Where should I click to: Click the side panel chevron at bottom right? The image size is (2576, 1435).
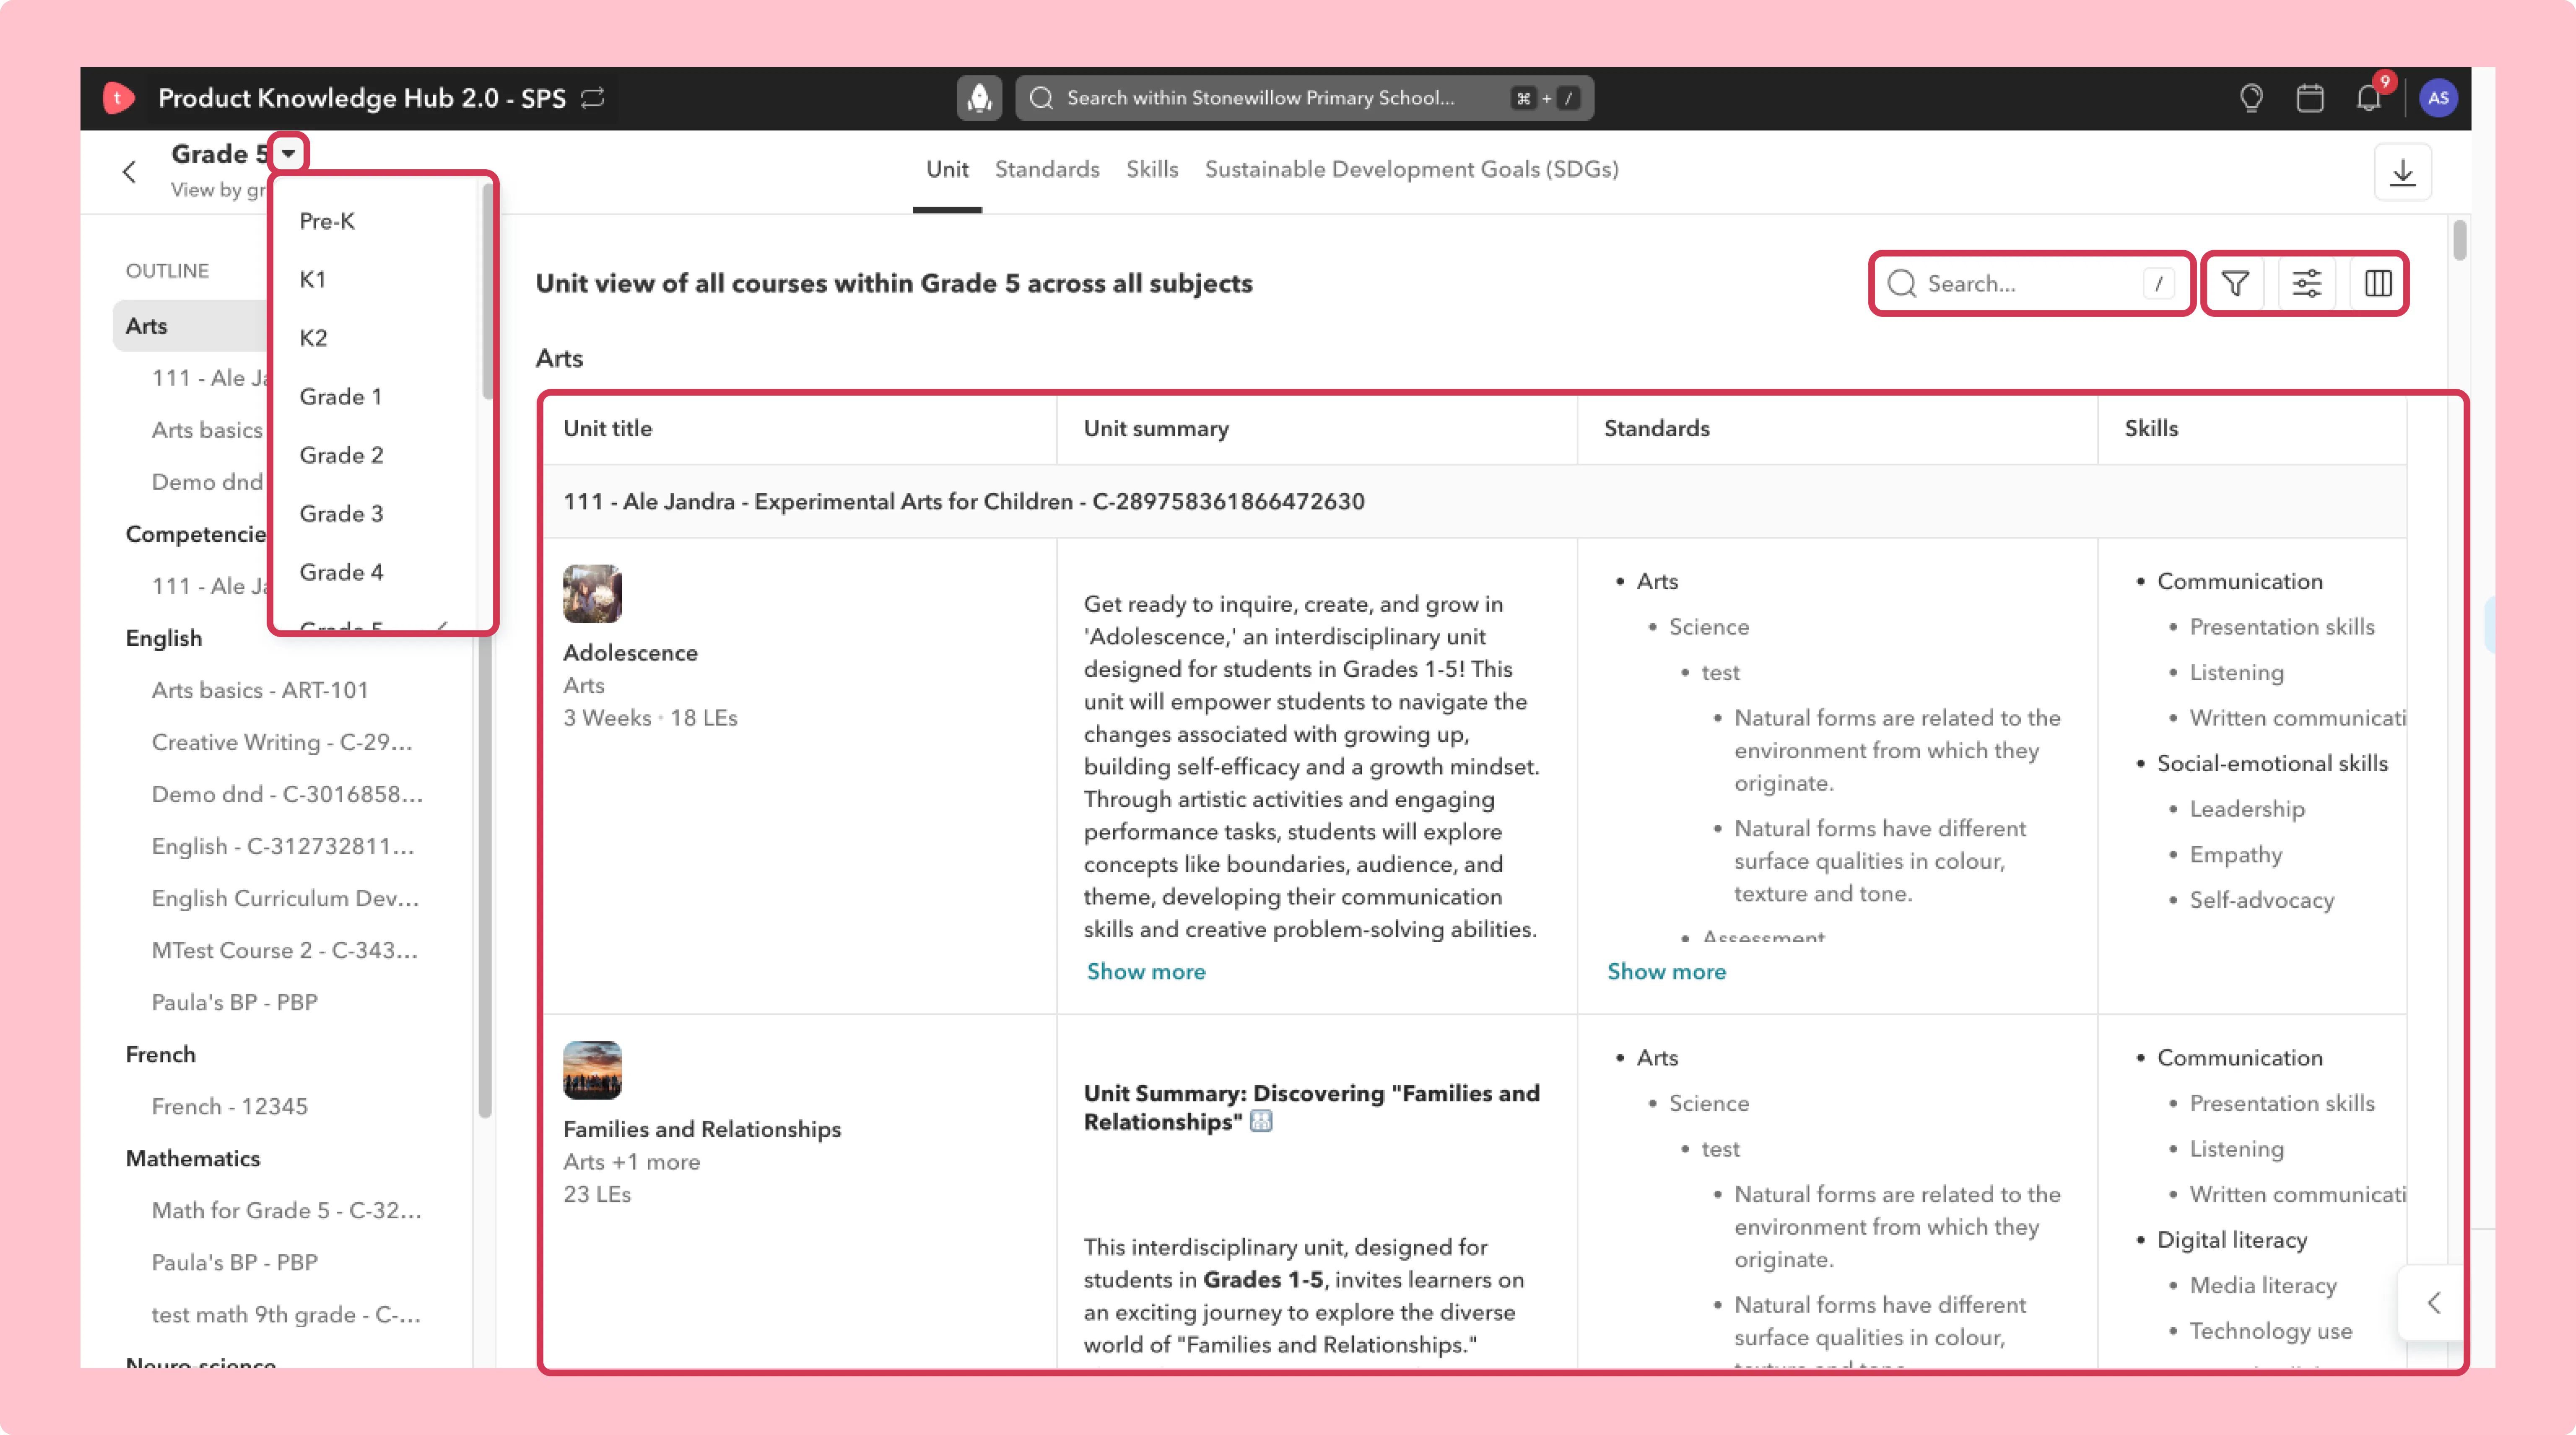point(2433,1303)
